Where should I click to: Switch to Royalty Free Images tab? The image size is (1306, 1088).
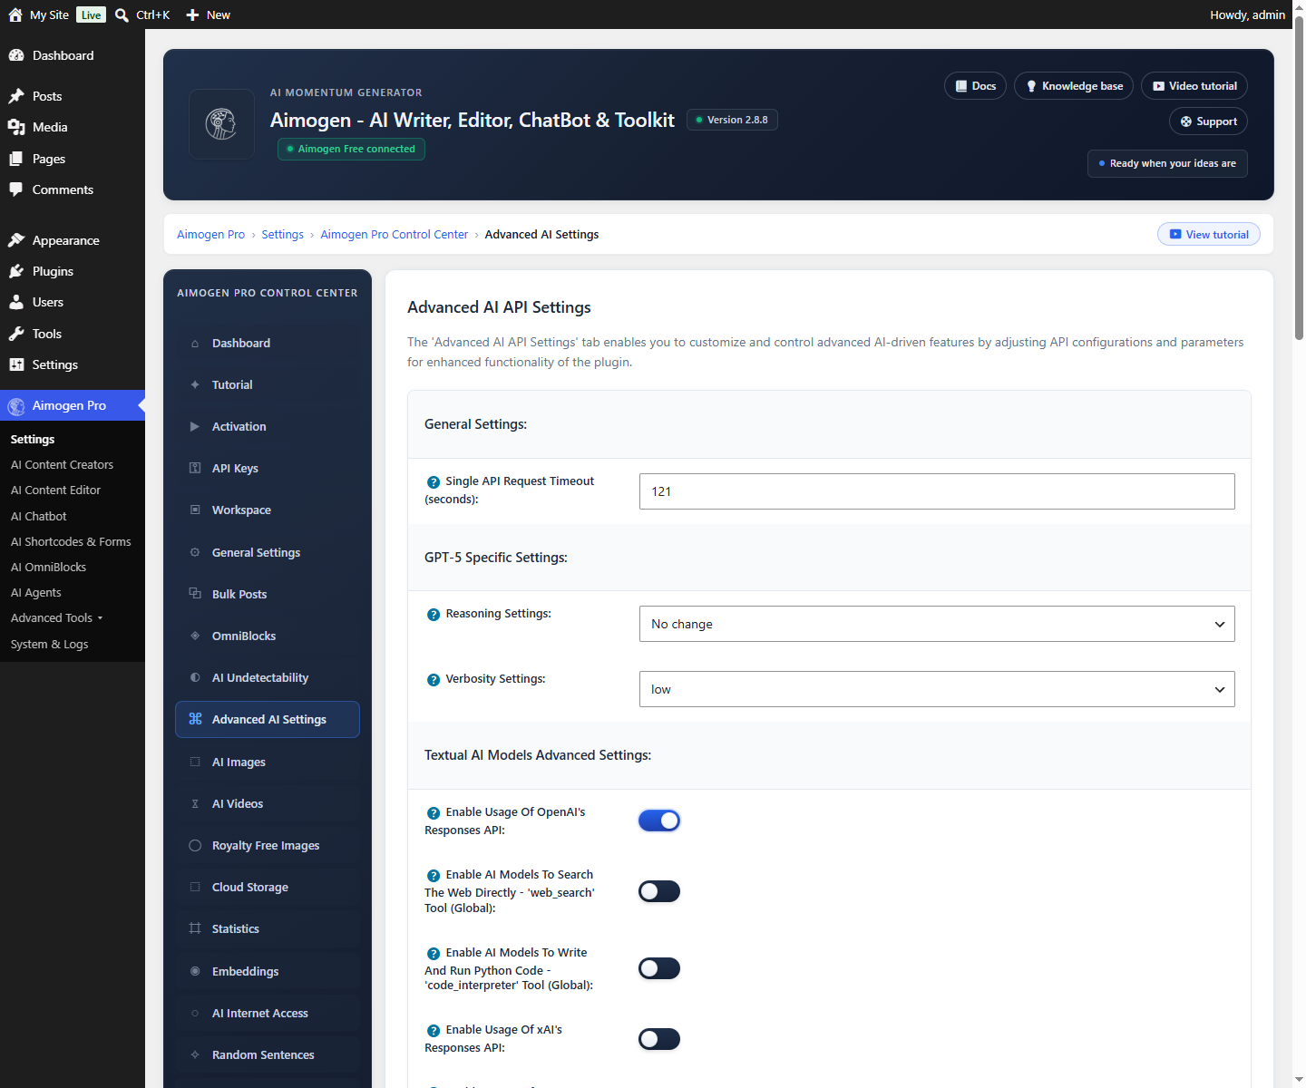tap(268, 845)
